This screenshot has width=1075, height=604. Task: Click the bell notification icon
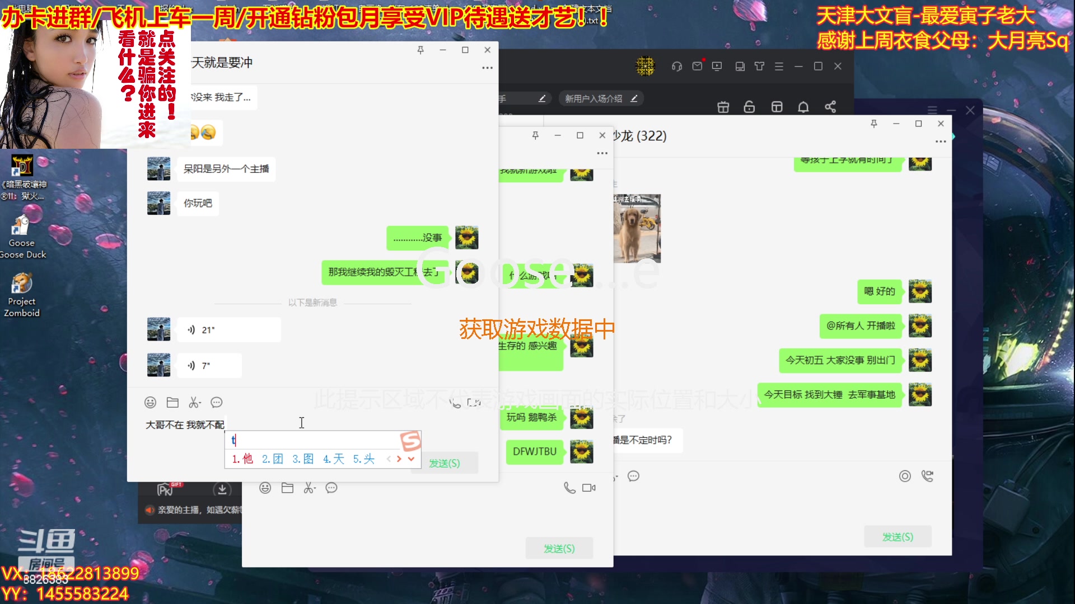coord(803,107)
